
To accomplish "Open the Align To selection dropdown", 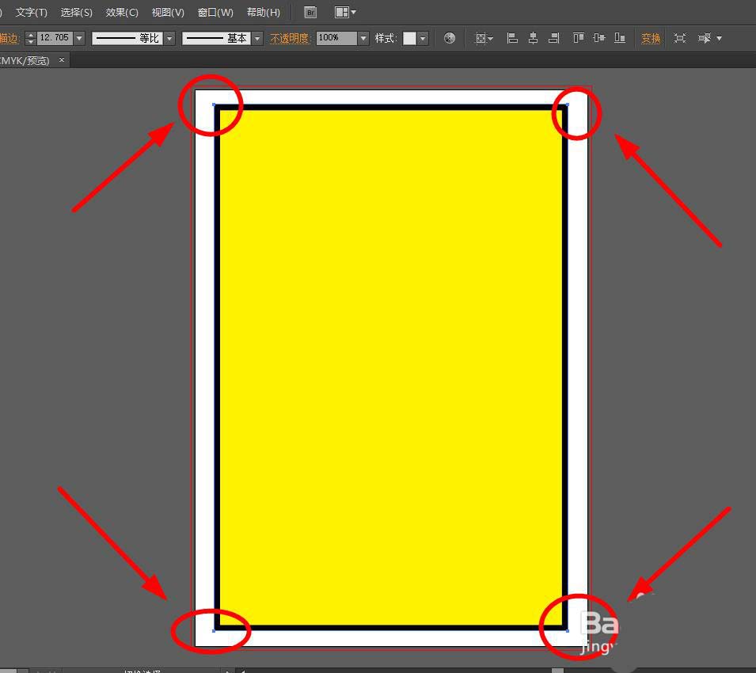I will pos(484,38).
